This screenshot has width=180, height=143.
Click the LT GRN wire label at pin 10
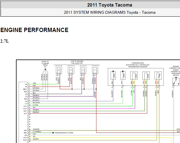click(x=35, y=105)
